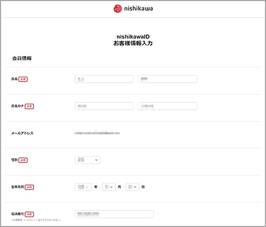Click the required badge beside 氏名
This screenshot has height=227, width=266.
coord(23,79)
